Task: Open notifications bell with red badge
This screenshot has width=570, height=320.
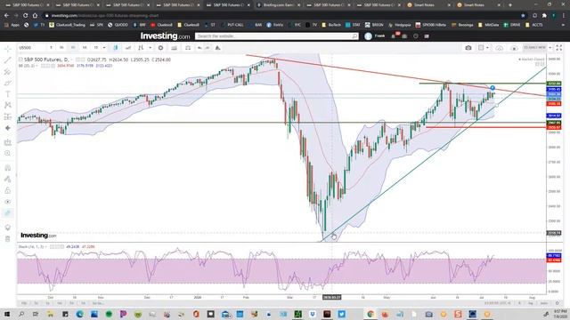Action: pyautogui.click(x=394, y=36)
